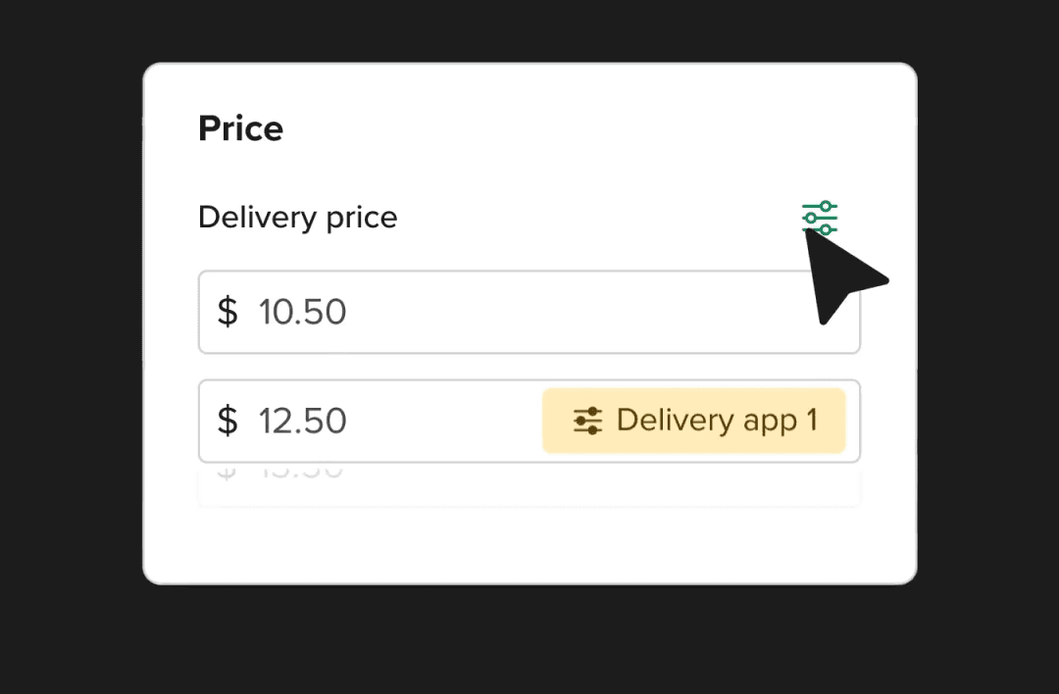This screenshot has height=694, width=1059.
Task: Expand the hidden third price row
Action: coord(529,480)
